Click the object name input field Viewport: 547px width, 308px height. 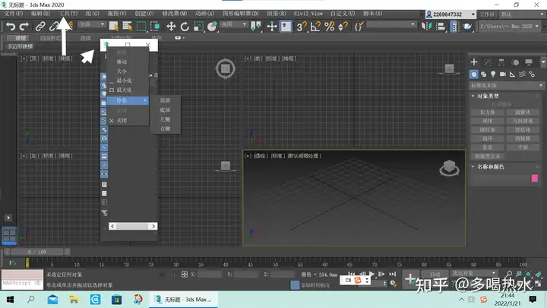(501, 179)
